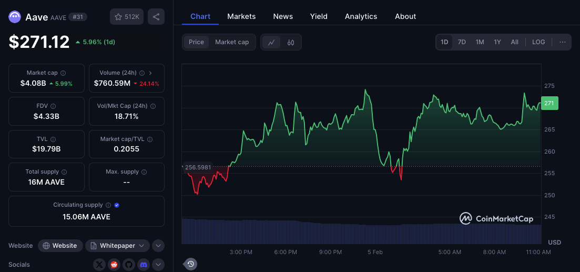Image resolution: width=580 pixels, height=272 pixels.
Task: Click the 271 current price label on chart axis
Action: (x=550, y=103)
